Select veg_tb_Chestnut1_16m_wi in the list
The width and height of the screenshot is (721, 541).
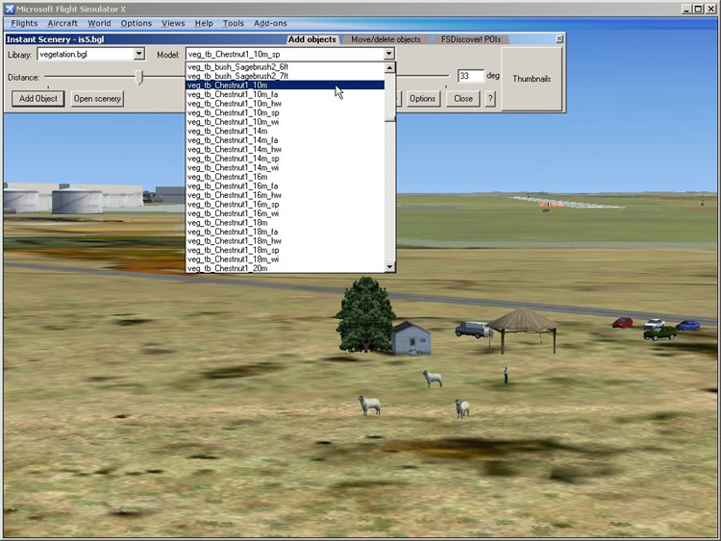click(286, 213)
